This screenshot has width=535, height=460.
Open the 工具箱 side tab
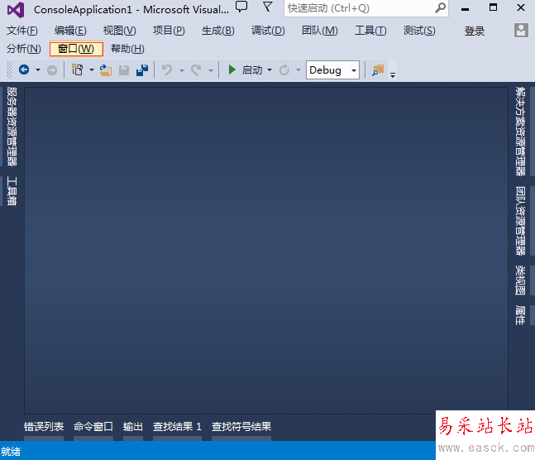(x=12, y=191)
